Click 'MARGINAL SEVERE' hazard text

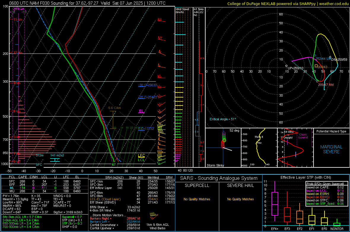[331, 149]
